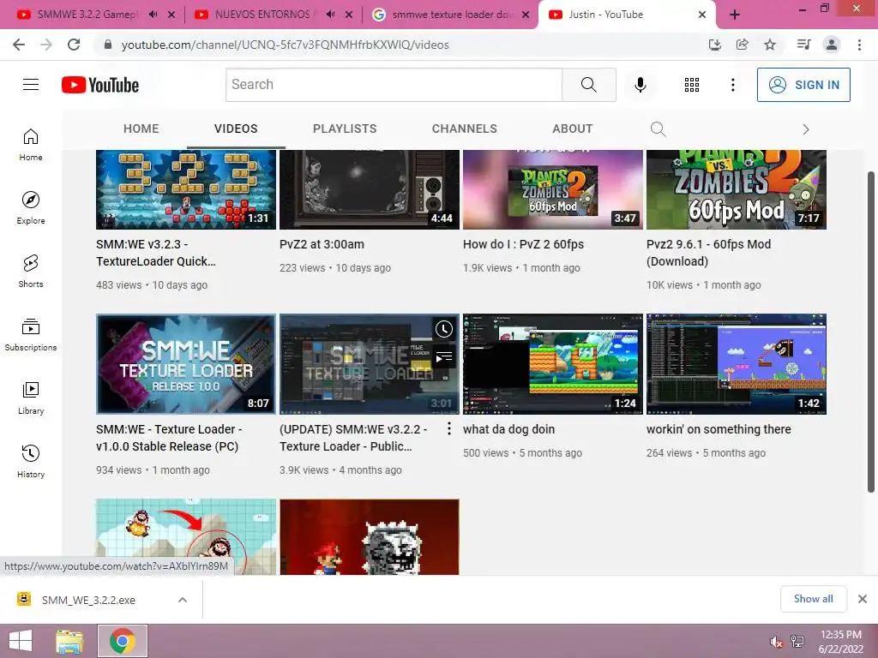The image size is (878, 658).
Task: Search within the channel using magnifier icon
Action: point(658,129)
